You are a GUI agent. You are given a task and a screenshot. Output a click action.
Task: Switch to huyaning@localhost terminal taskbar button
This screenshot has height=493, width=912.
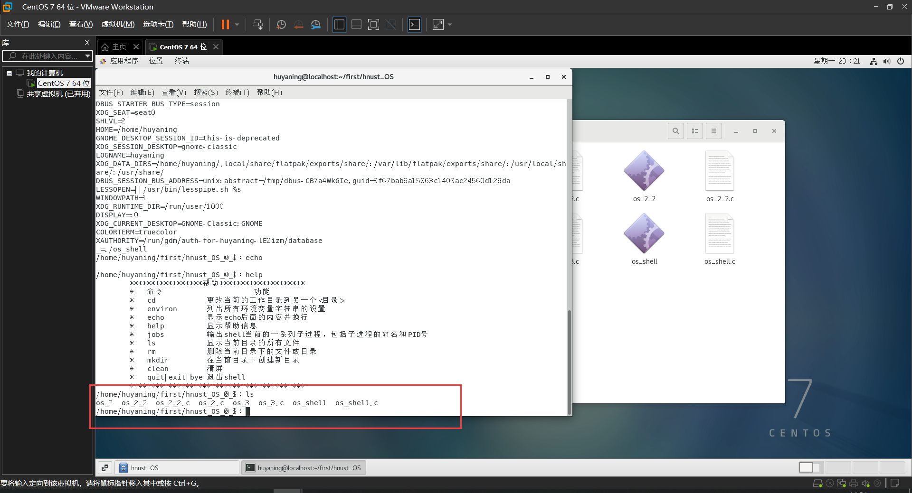tap(304, 468)
